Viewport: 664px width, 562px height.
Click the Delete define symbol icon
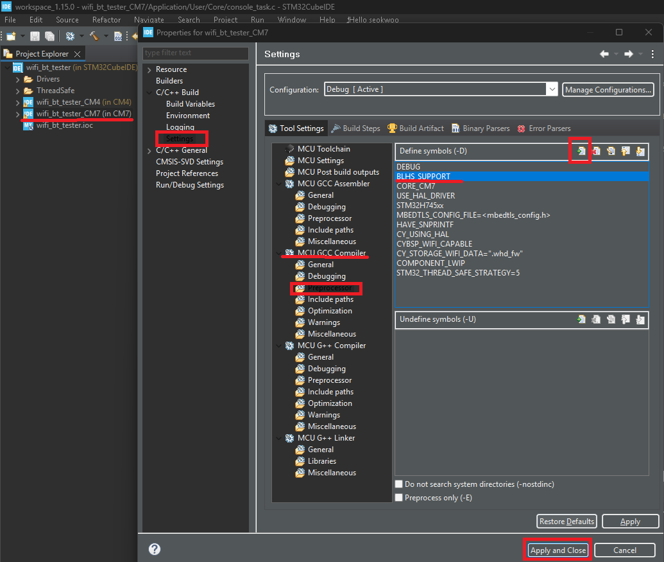click(596, 152)
